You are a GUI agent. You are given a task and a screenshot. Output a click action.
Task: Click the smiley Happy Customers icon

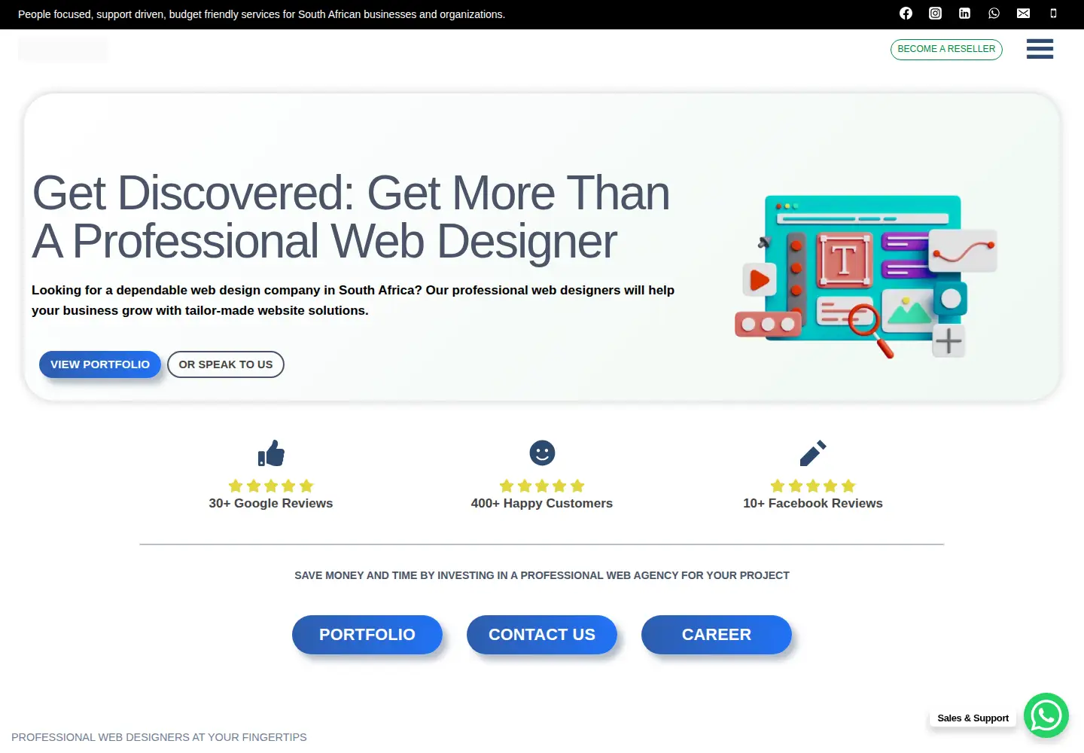pos(542,453)
